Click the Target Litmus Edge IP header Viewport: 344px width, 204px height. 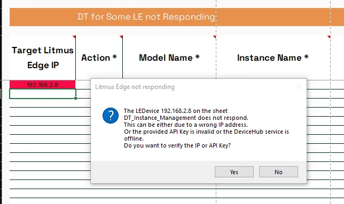pos(43,58)
